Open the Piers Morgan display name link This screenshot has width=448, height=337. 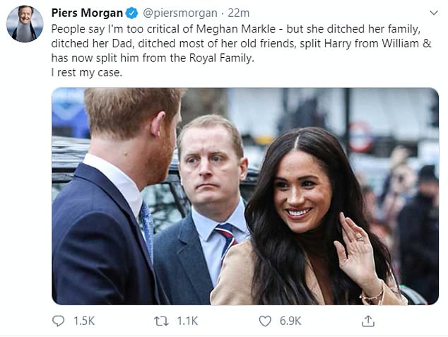coord(86,13)
